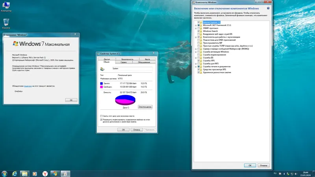The height and width of the screenshot is (177, 315).
Task: Open the Start menu orb
Action: tap(4, 173)
